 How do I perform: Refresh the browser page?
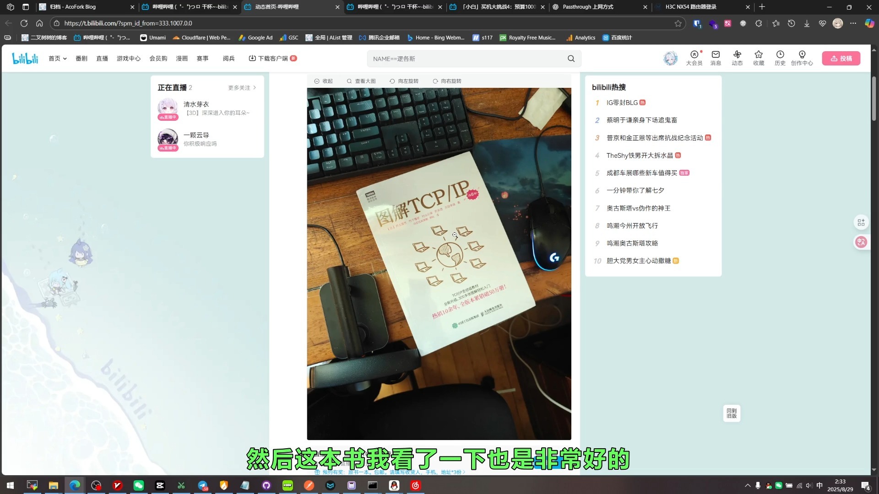click(x=24, y=23)
